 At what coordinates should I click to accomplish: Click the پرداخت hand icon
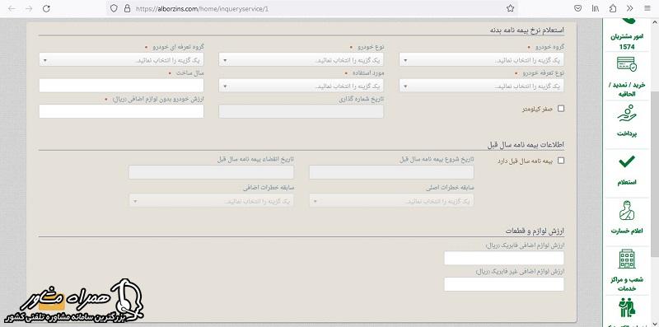tap(627, 114)
